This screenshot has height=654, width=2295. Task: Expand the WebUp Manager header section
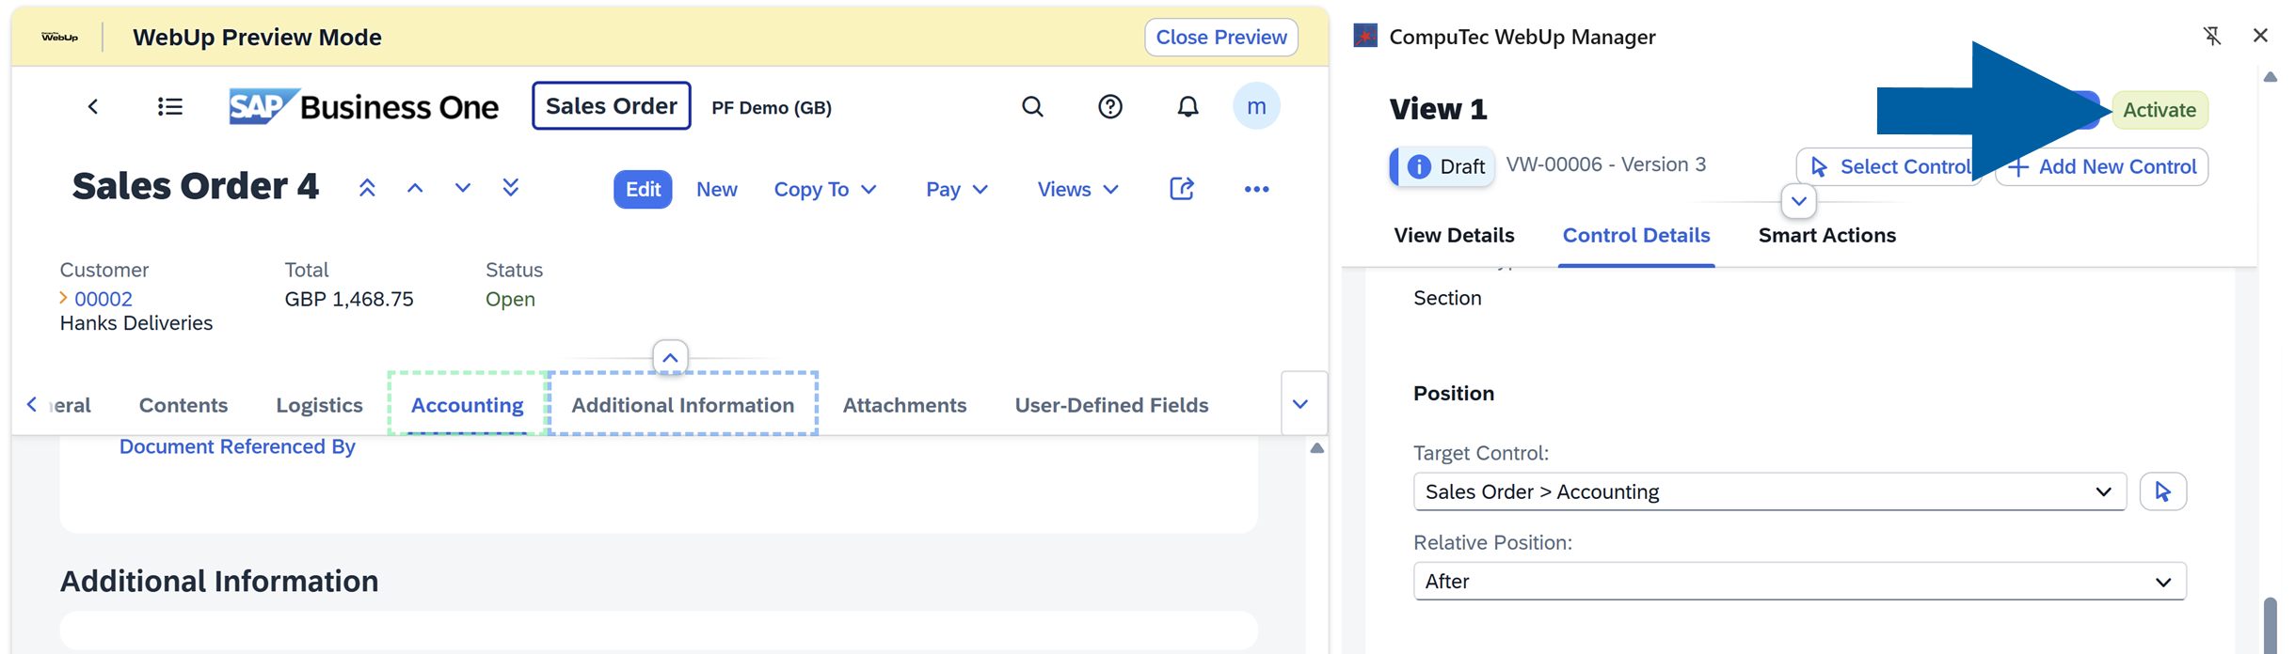pos(1798,201)
